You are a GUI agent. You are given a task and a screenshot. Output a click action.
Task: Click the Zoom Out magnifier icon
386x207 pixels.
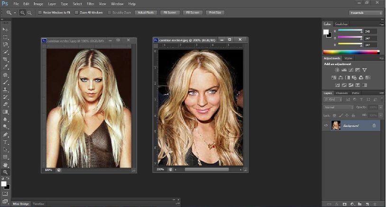tap(30, 12)
